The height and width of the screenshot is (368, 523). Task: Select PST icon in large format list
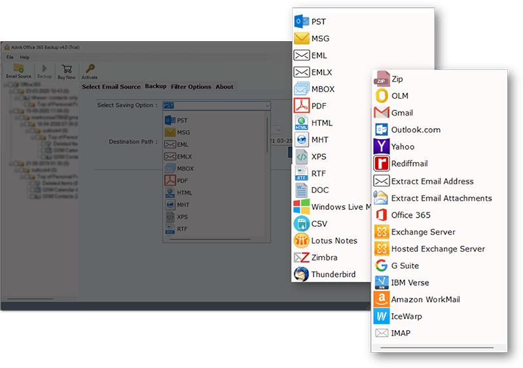tap(302, 22)
